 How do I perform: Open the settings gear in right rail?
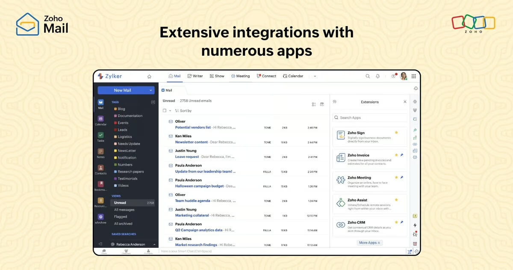pyautogui.click(x=415, y=102)
